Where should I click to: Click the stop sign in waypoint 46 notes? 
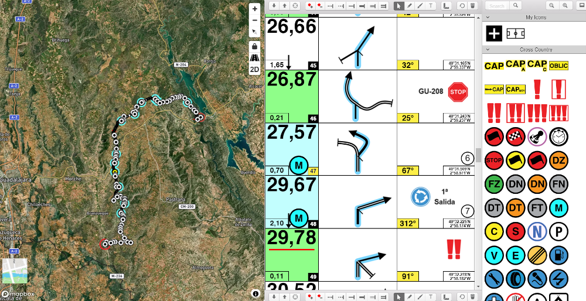pos(458,92)
